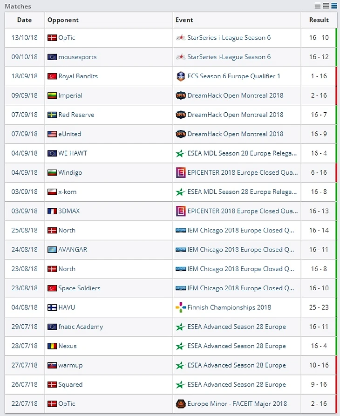Click the USA flag beside eUnited
The width and height of the screenshot is (340, 416).
(52, 134)
